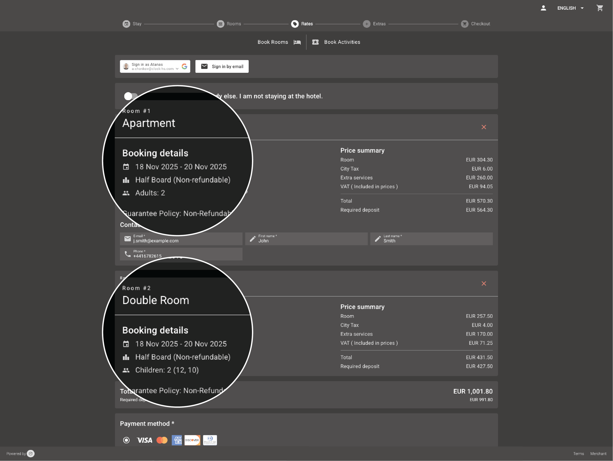Click the bed icon next to Book Rooms
The image size is (613, 461).
[x=297, y=42]
